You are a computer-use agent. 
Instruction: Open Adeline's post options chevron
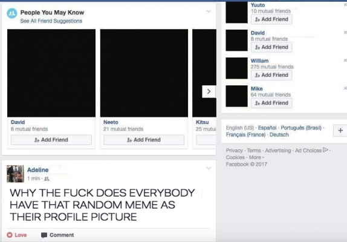pyautogui.click(x=209, y=168)
